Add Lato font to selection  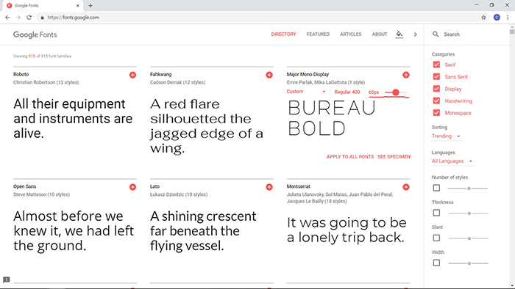click(x=269, y=187)
